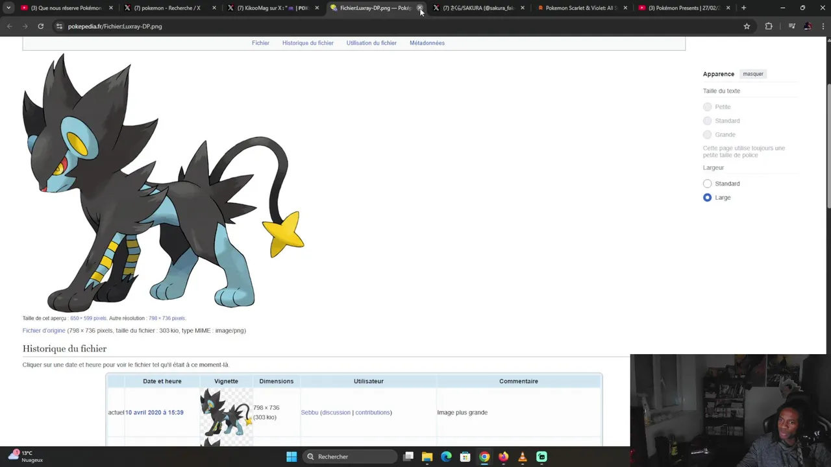Open the Fichier d'origine link
Viewport: 831px width, 467px height.
point(44,331)
